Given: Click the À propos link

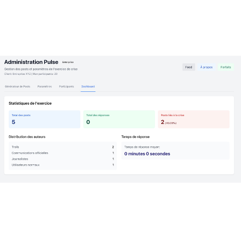Looking at the screenshot, I should click(x=206, y=67).
